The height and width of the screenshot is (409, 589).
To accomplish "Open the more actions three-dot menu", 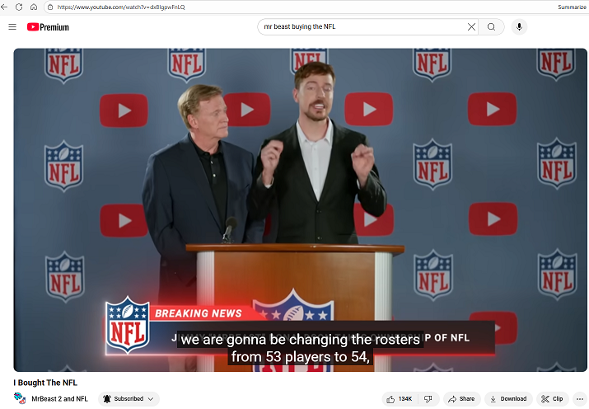I will pyautogui.click(x=579, y=399).
